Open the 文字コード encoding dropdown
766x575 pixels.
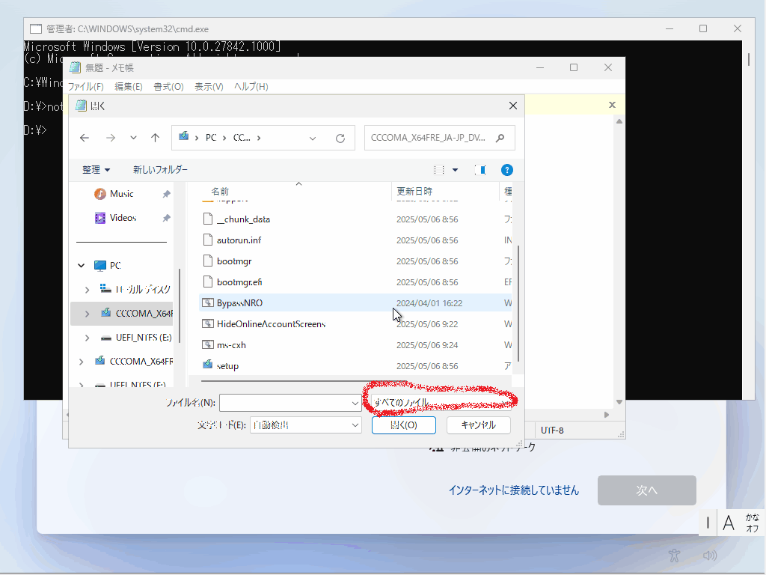(306, 425)
